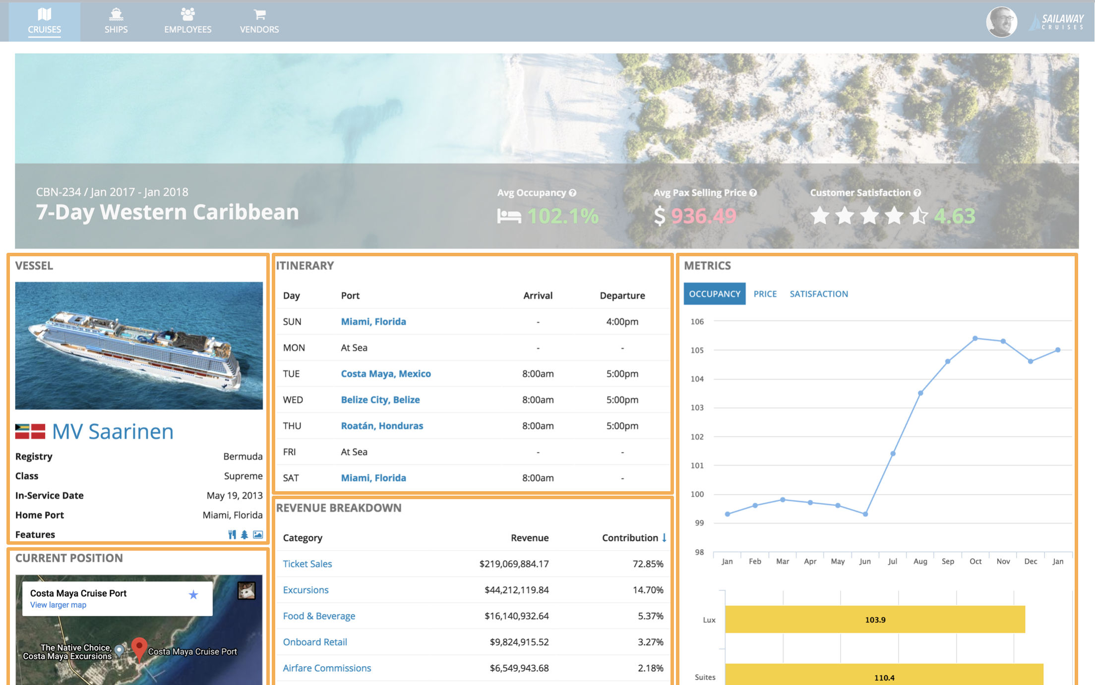Show Avg Pax Selling Price help icon
1095x685 pixels.
753,193
